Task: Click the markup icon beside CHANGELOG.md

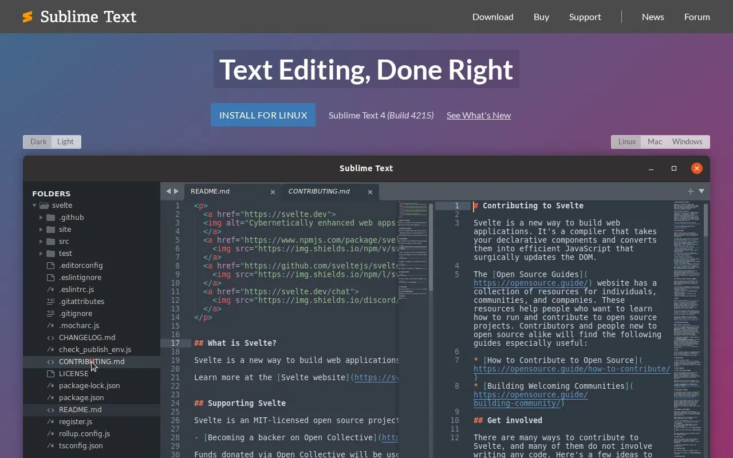Action: click(x=50, y=338)
